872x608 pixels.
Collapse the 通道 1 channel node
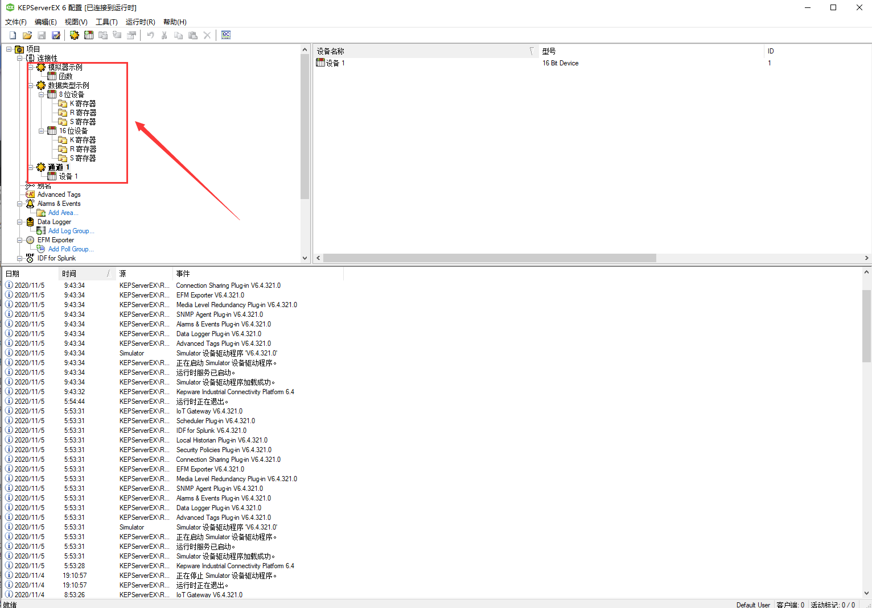(30, 167)
